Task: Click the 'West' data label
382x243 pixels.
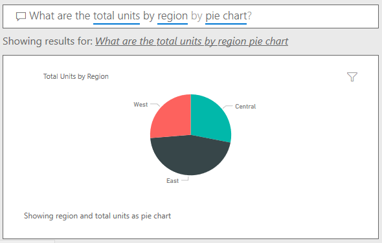Action: [140, 105]
